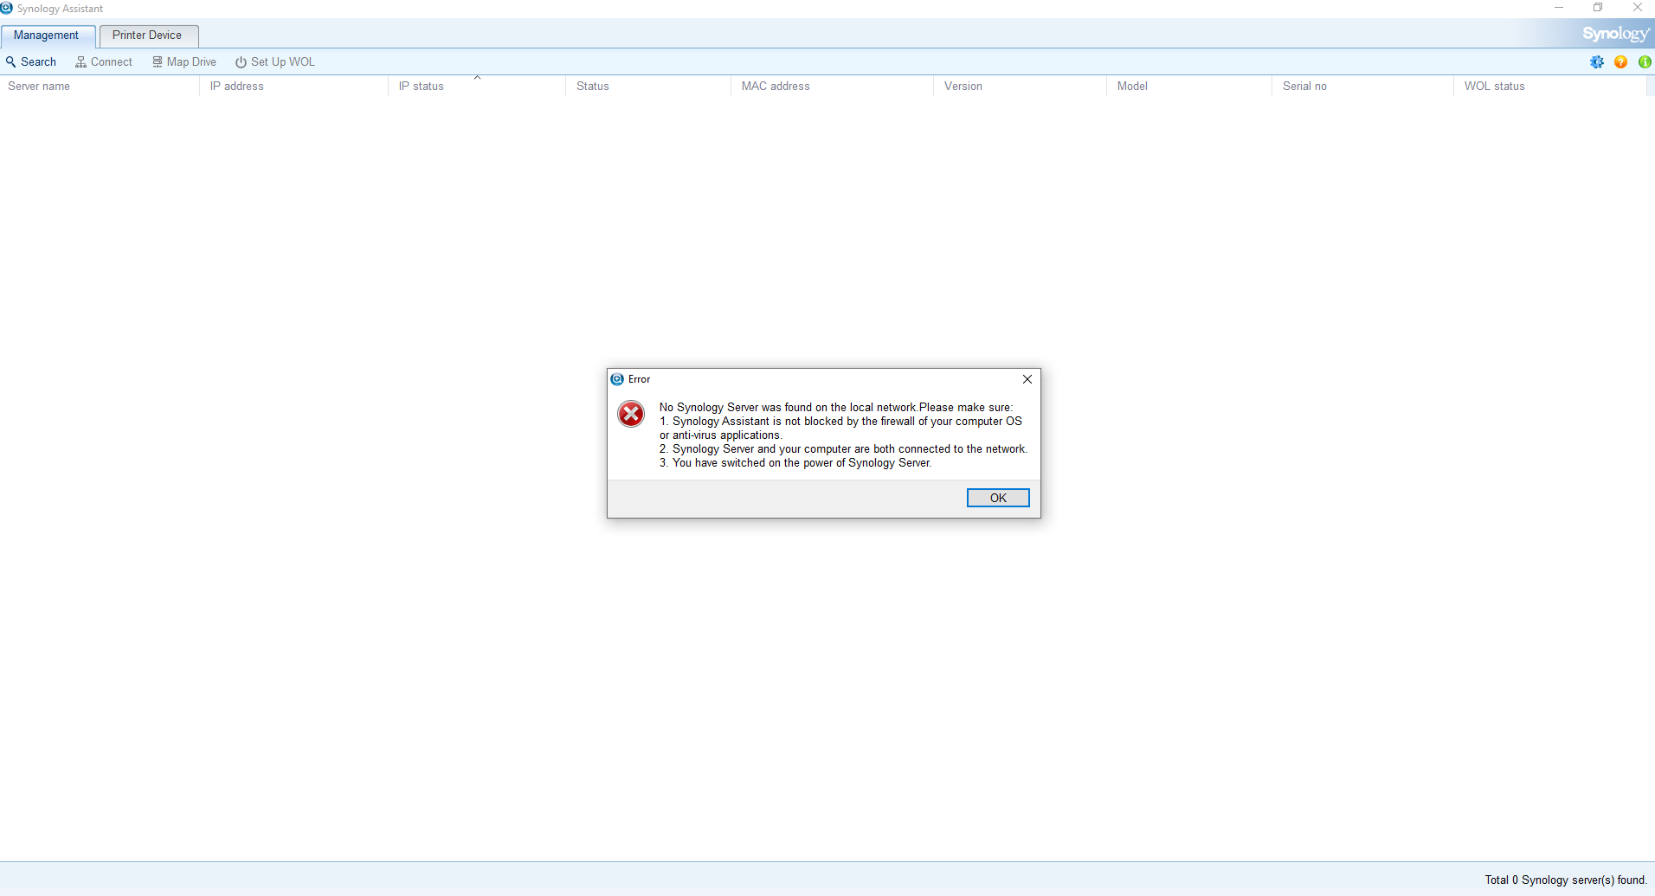Sort by MAC address column header
1655x896 pixels.
832,87
